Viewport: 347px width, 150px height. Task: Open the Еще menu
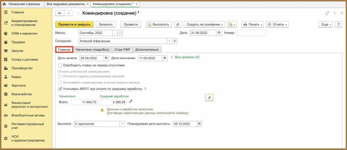tap(326, 24)
